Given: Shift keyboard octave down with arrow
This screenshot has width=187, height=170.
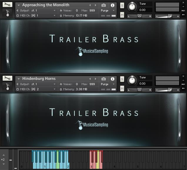Looking at the screenshot, I should click(4, 164).
